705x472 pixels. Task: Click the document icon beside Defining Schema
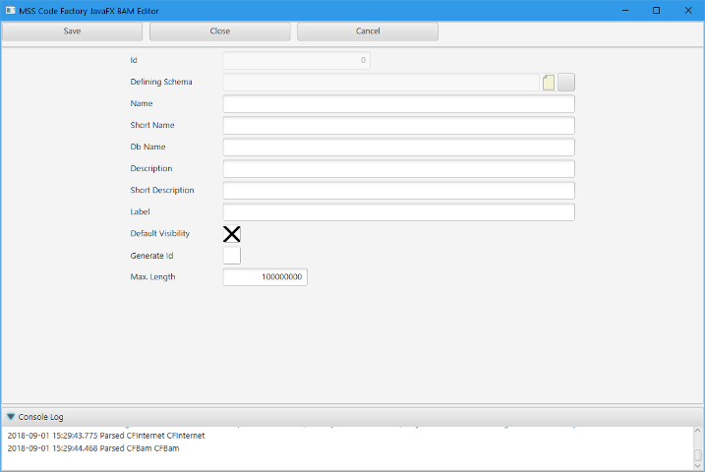[549, 83]
